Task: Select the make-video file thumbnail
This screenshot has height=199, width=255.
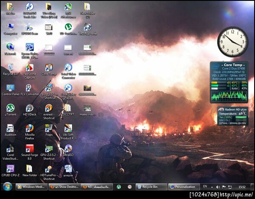Action: click(88, 110)
